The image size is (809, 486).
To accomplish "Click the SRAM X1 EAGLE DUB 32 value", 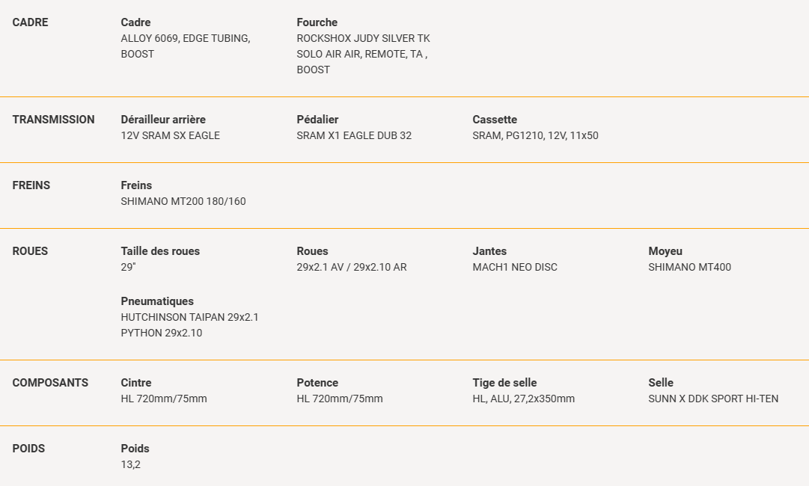I will pos(354,135).
